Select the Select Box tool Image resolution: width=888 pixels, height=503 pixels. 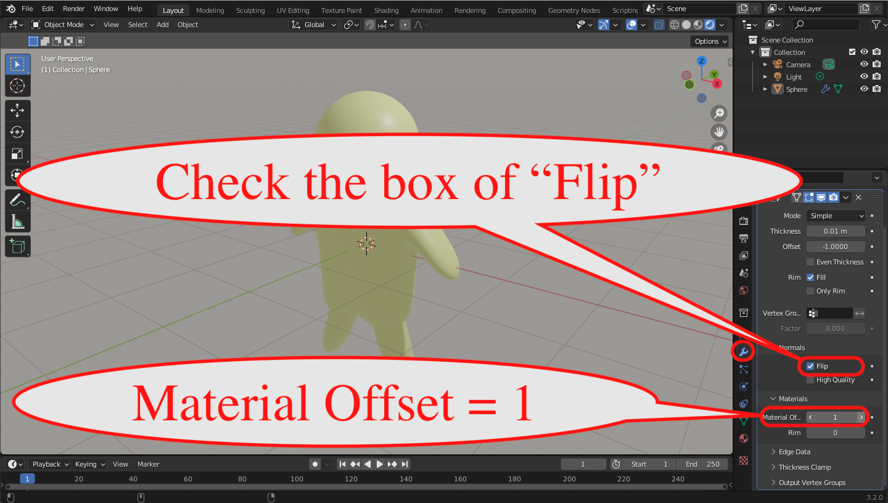tap(17, 65)
